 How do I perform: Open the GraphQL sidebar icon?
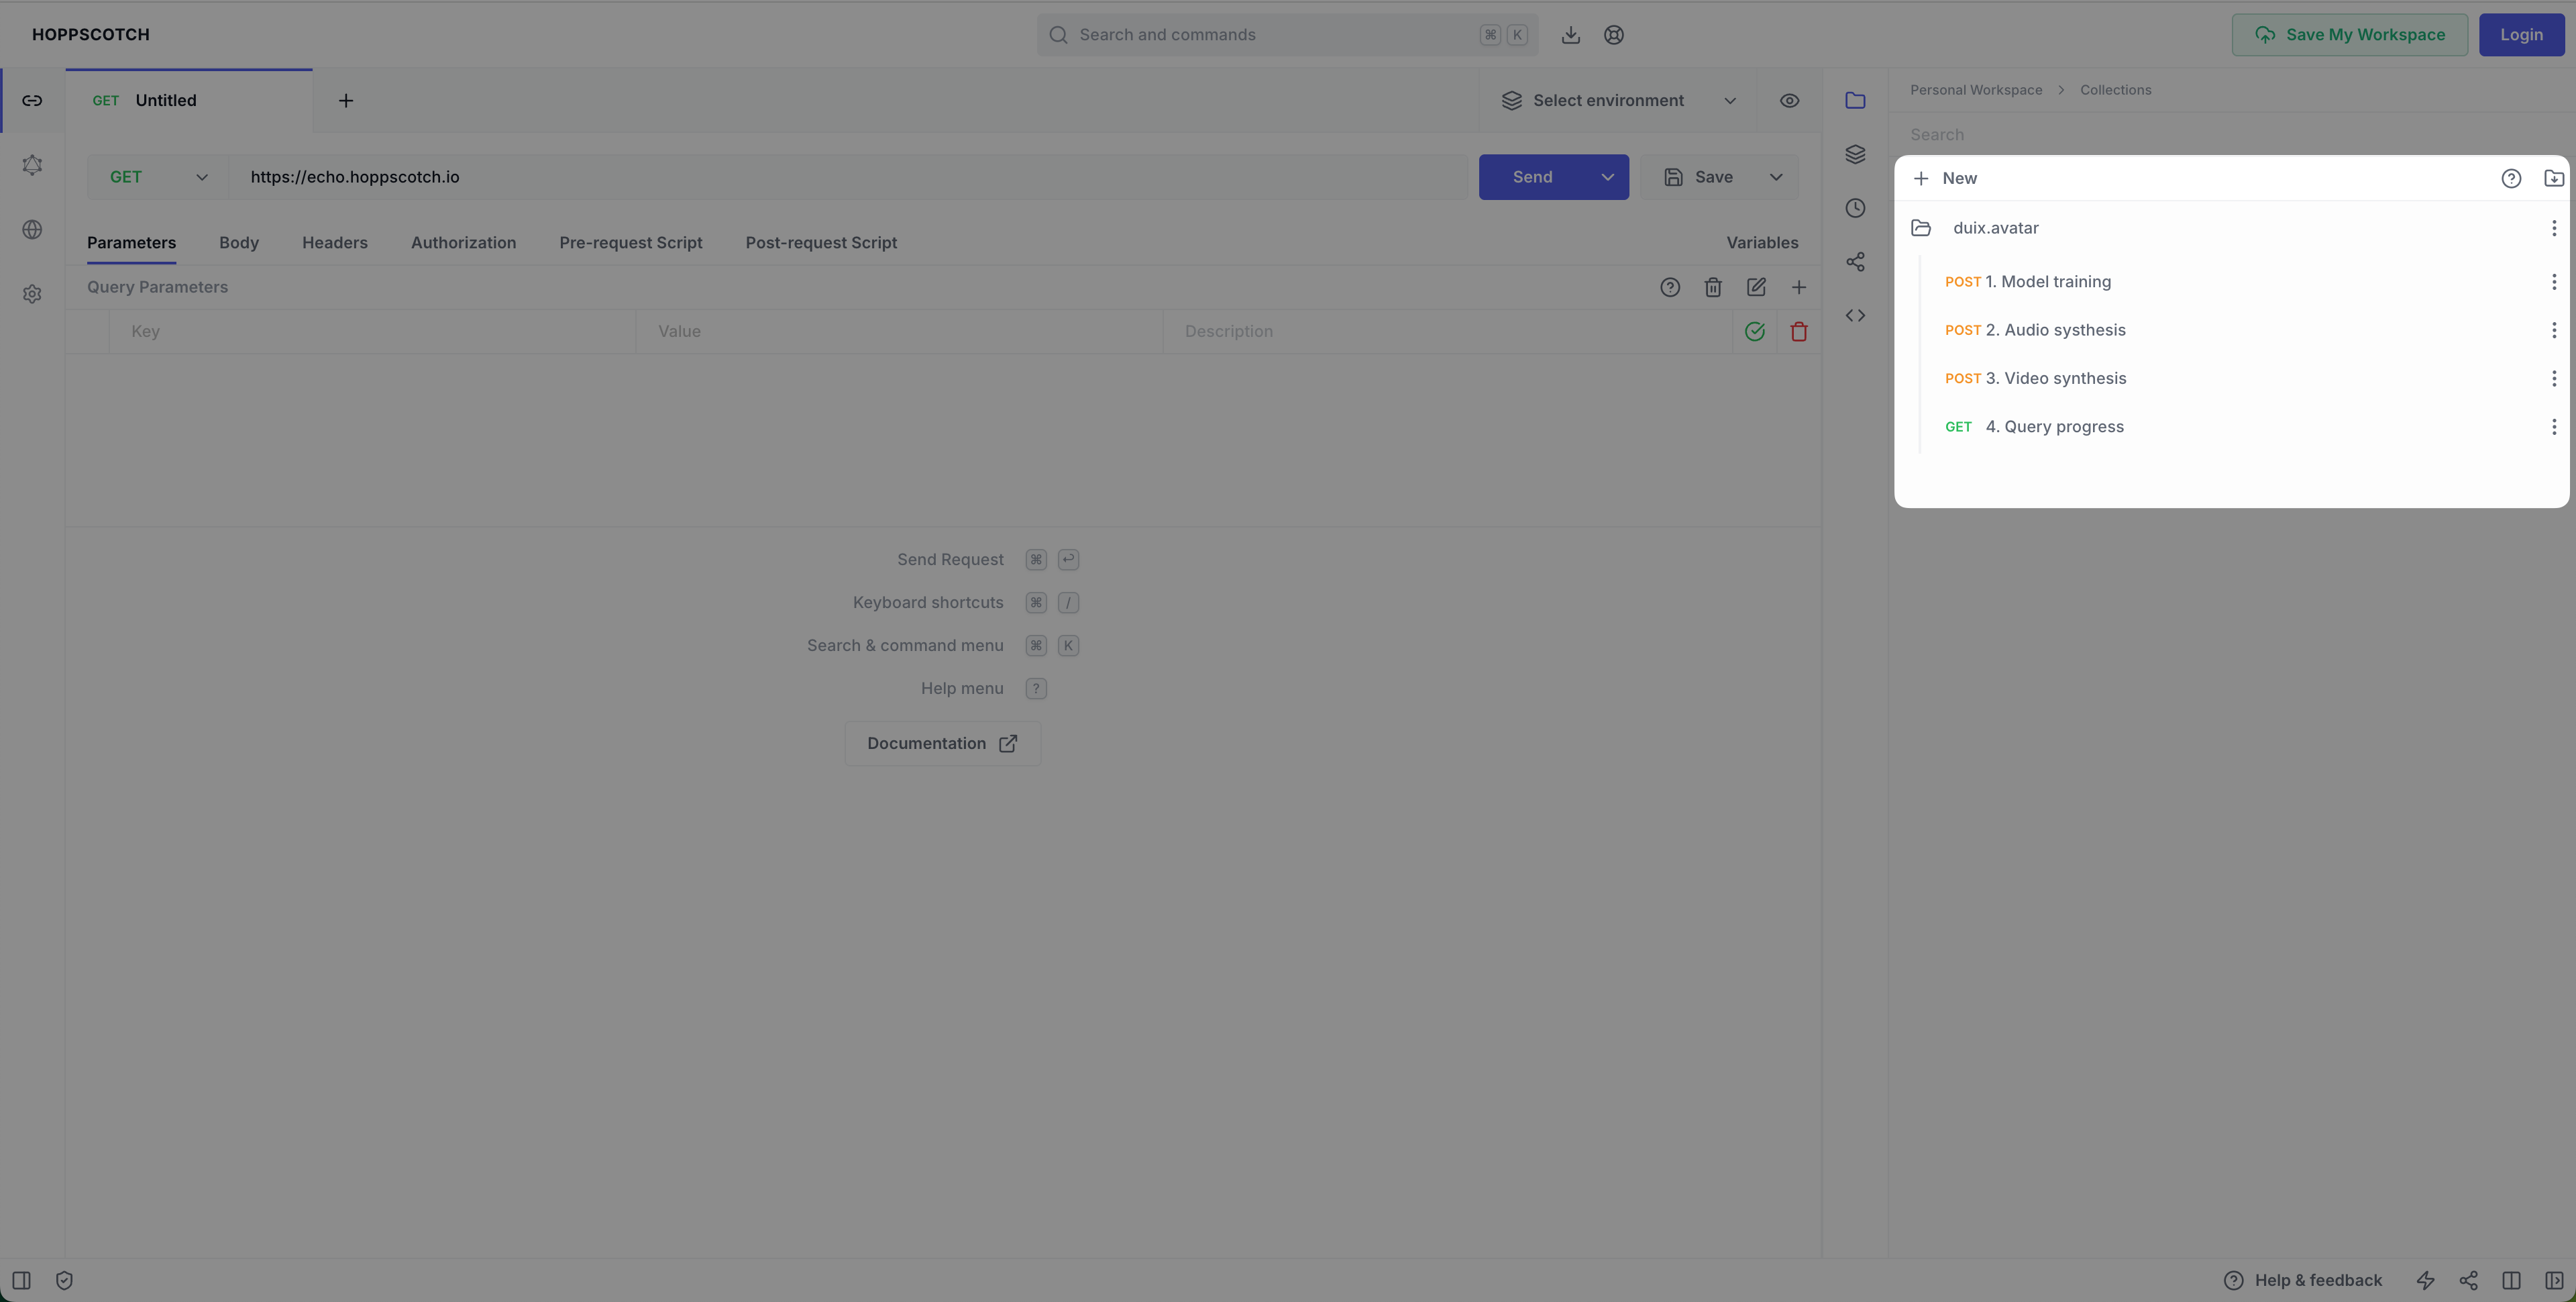(x=32, y=165)
